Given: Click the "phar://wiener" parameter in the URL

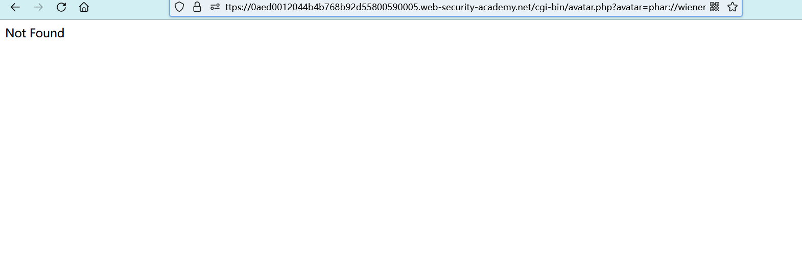Looking at the screenshot, I should [677, 7].
